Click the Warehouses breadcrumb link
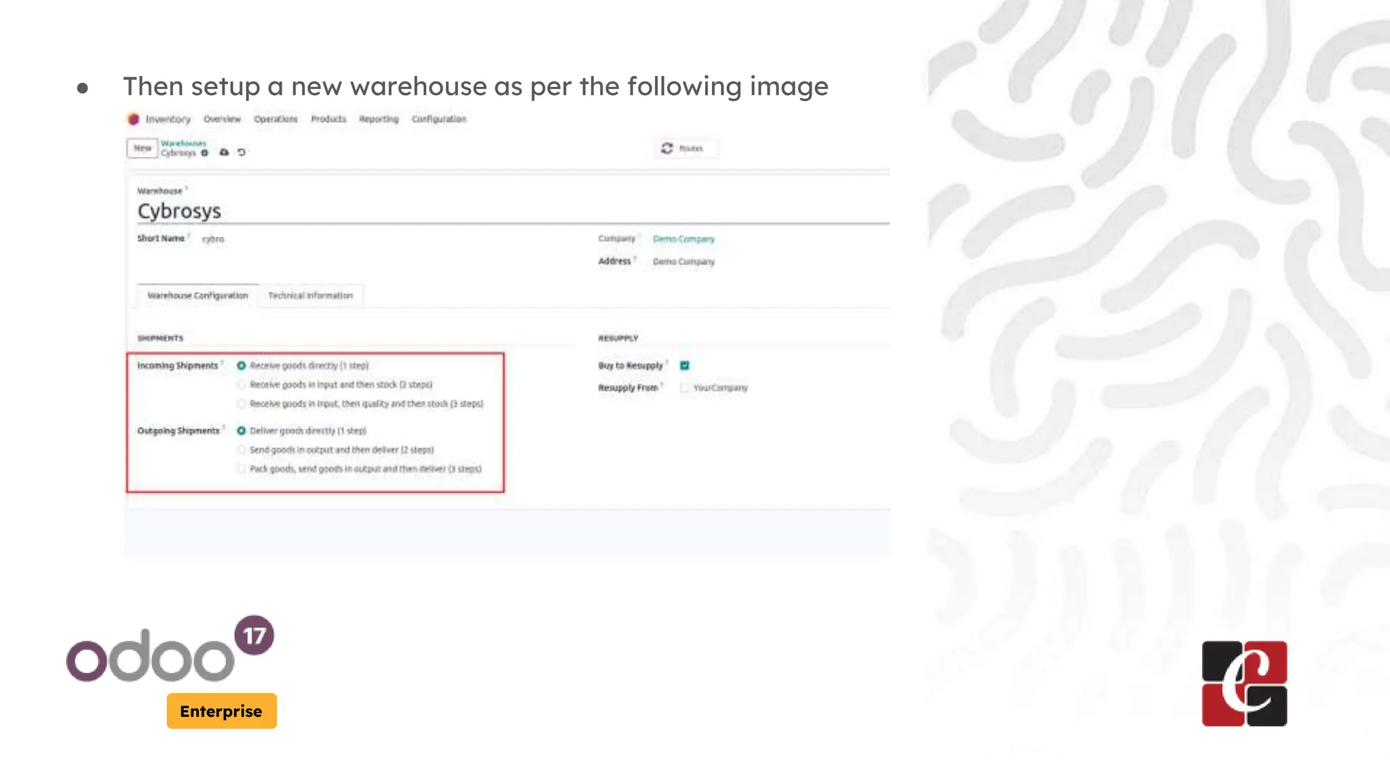The height and width of the screenshot is (782, 1390). pos(183,143)
